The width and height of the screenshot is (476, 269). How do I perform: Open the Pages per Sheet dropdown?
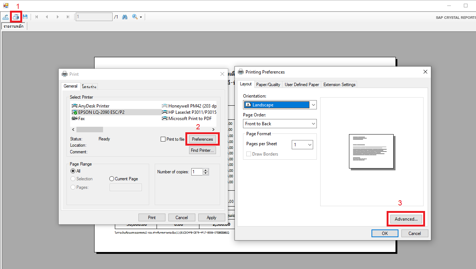pyautogui.click(x=302, y=145)
